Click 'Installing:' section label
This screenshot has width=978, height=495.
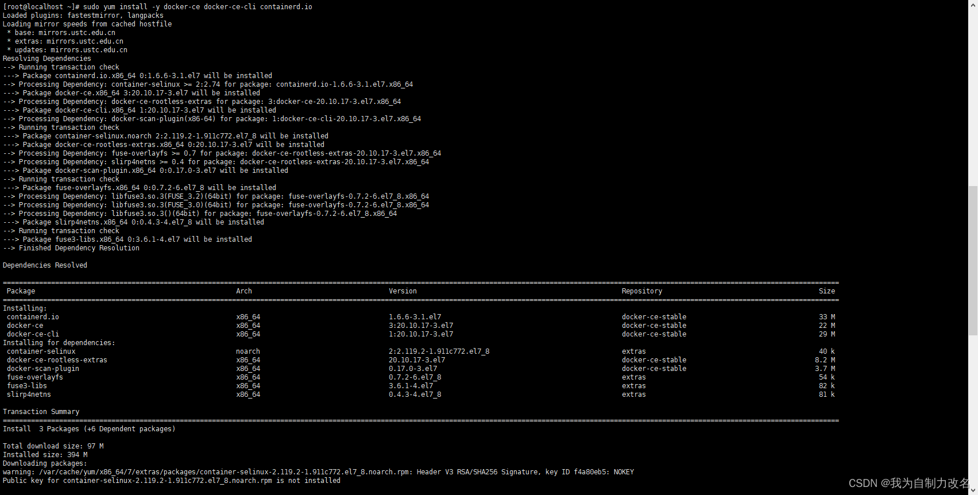pos(25,308)
